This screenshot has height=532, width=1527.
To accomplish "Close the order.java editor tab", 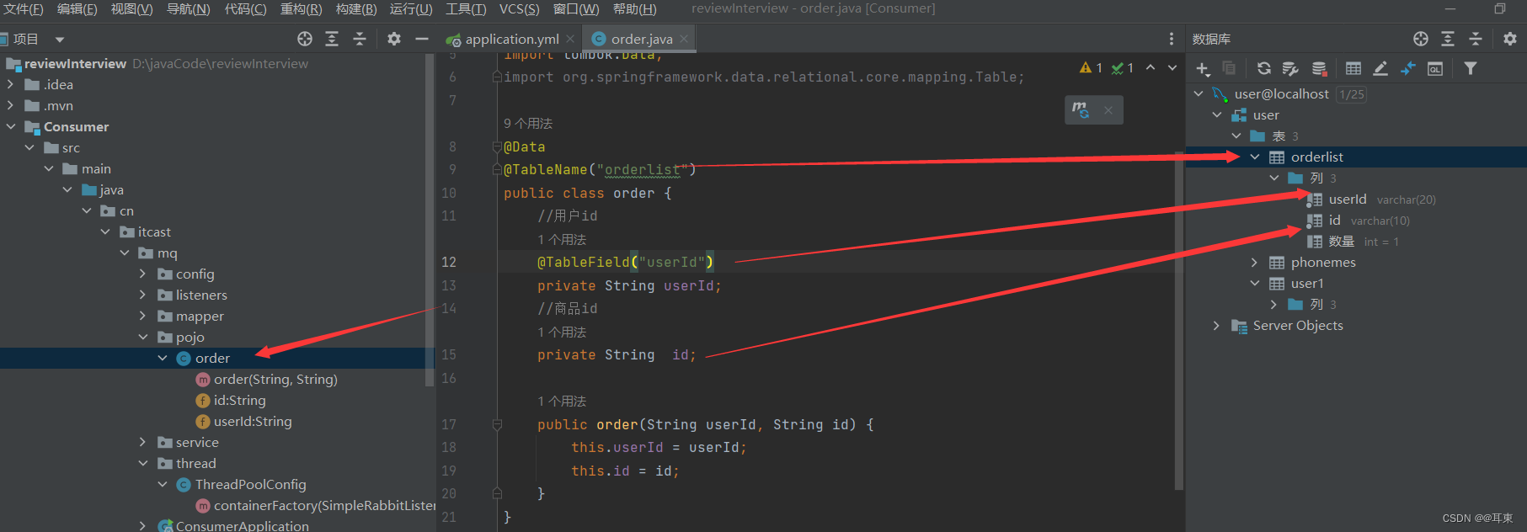I will tap(684, 40).
